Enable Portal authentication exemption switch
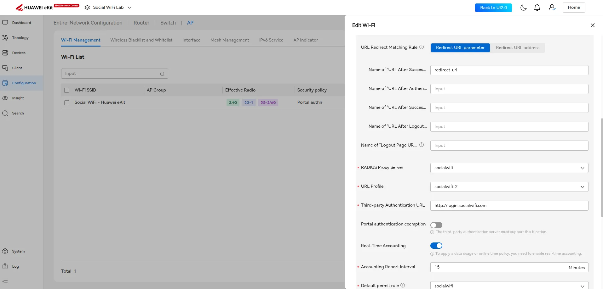 coord(436,225)
